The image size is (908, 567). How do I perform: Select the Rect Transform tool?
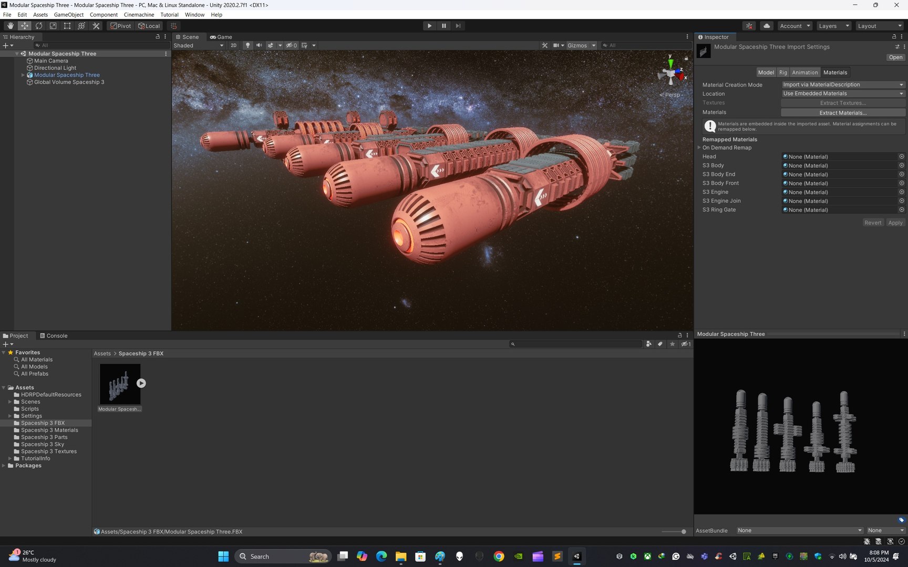(67, 26)
